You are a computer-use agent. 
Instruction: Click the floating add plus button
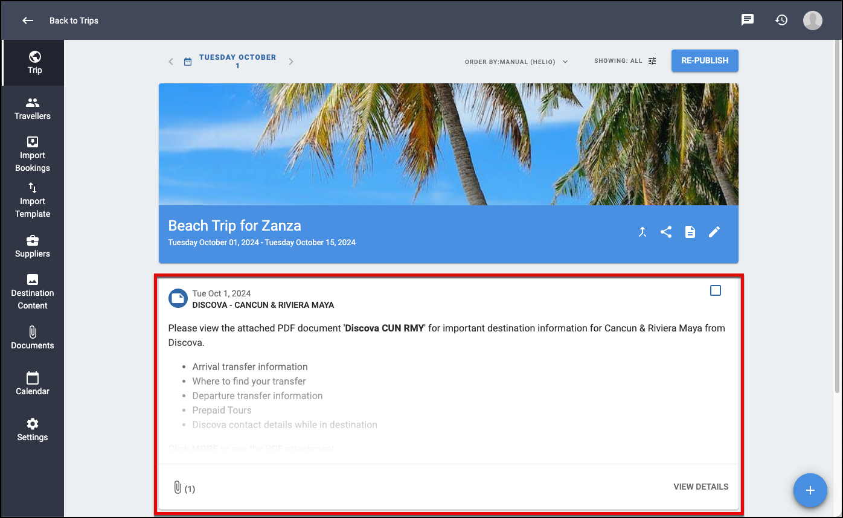810,490
